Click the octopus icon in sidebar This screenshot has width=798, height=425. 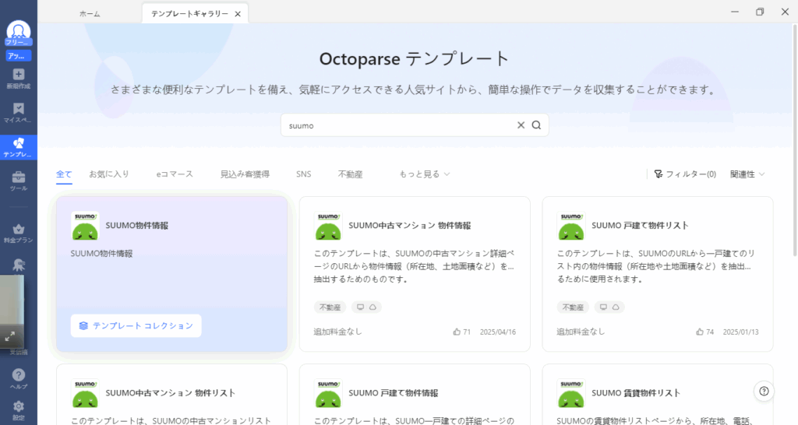(19, 264)
